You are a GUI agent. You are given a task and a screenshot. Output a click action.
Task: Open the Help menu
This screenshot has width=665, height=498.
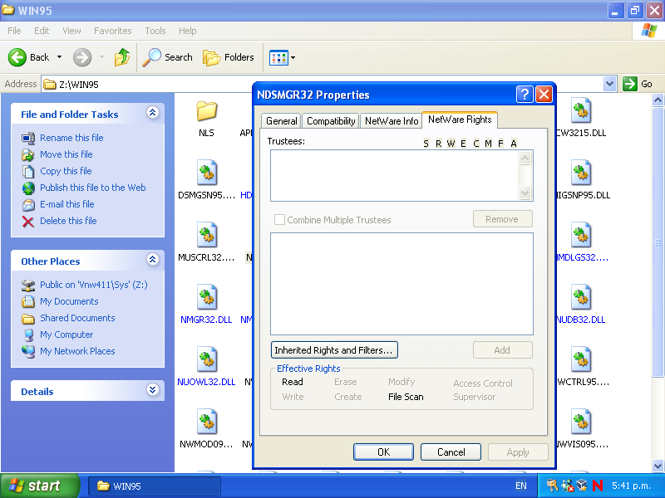(x=188, y=31)
